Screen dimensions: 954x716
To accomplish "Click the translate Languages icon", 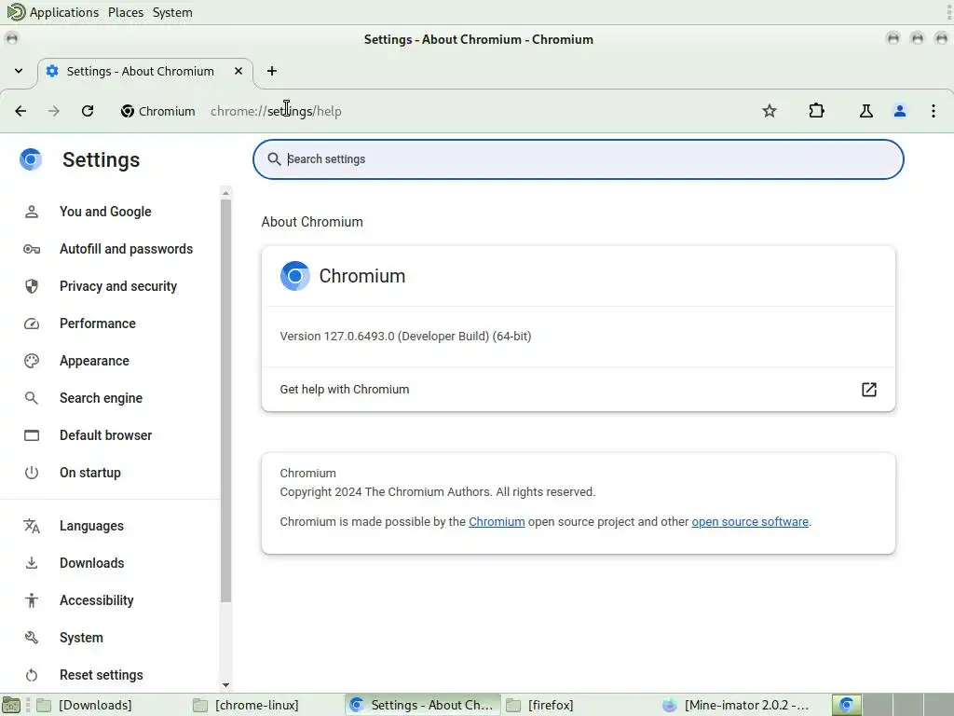I will point(32,526).
